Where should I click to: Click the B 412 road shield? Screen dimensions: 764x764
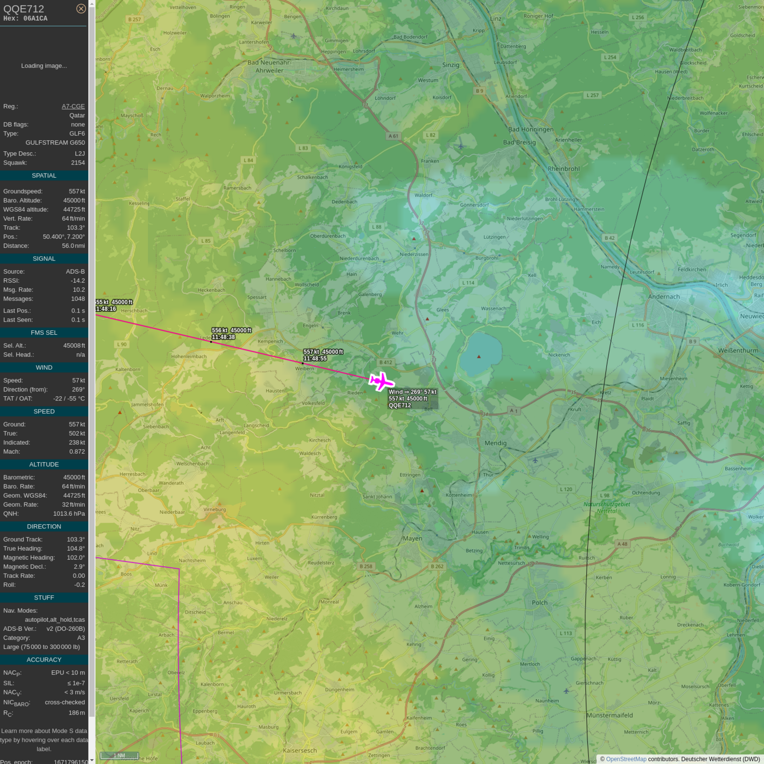pyautogui.click(x=386, y=362)
